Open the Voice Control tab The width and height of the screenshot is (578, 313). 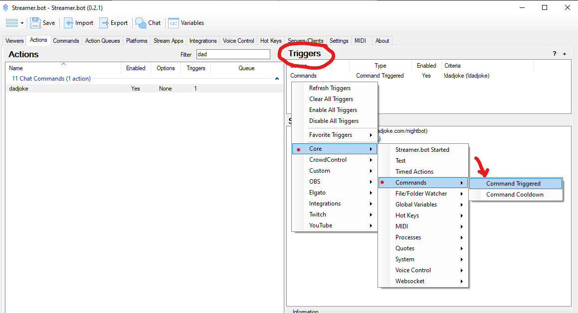coord(238,41)
